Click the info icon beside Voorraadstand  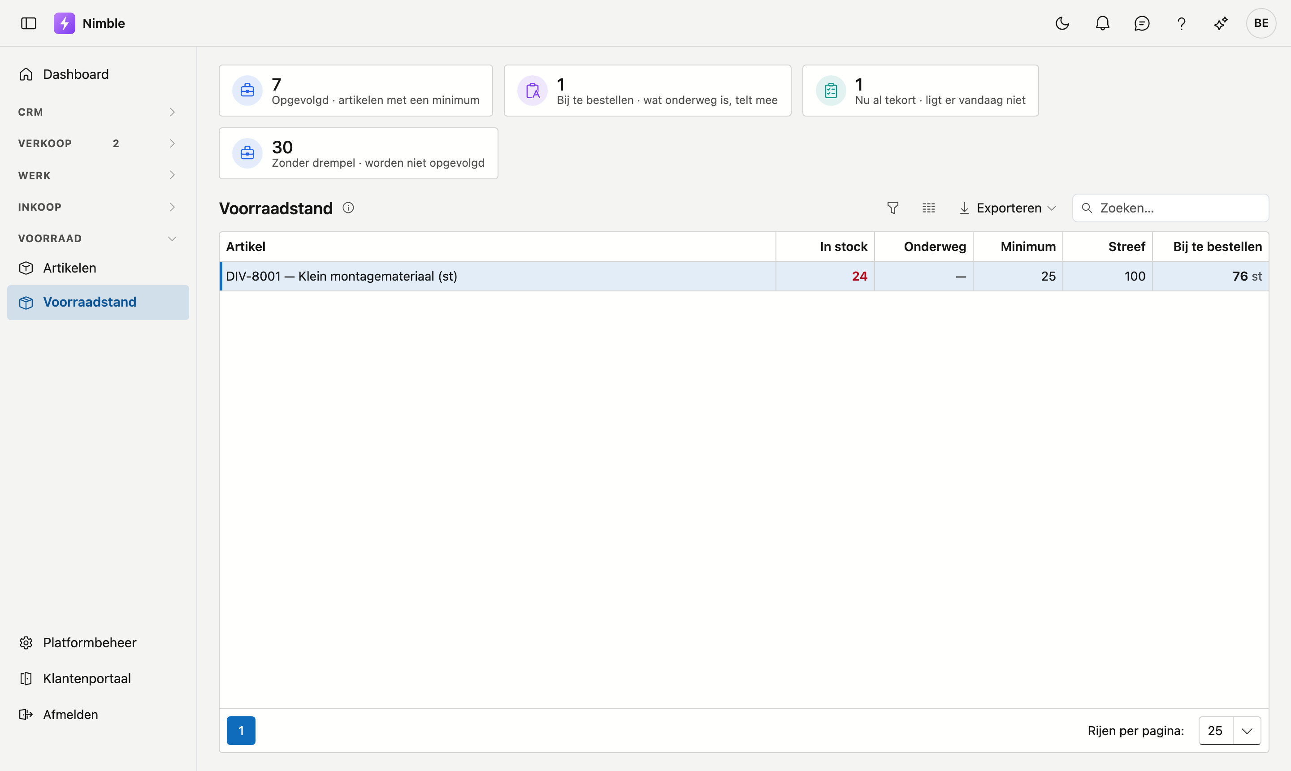click(348, 208)
